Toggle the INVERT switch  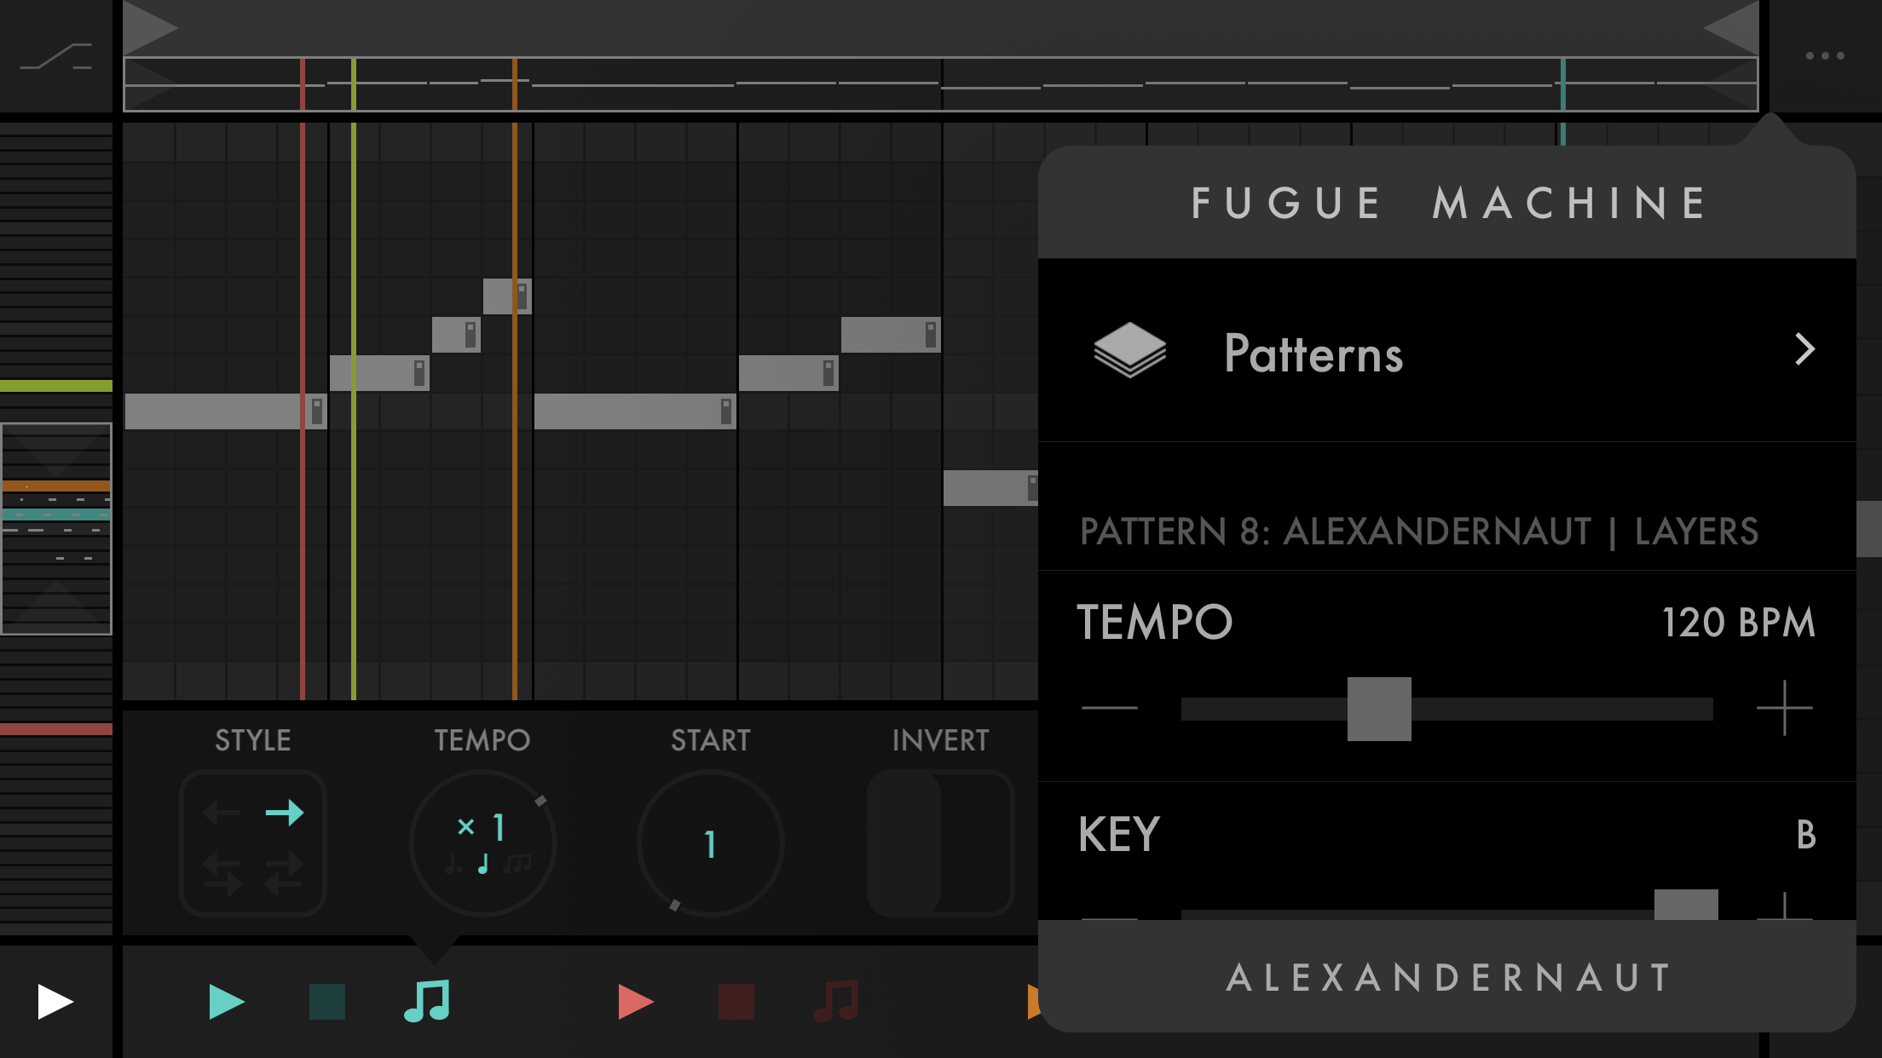tap(940, 843)
